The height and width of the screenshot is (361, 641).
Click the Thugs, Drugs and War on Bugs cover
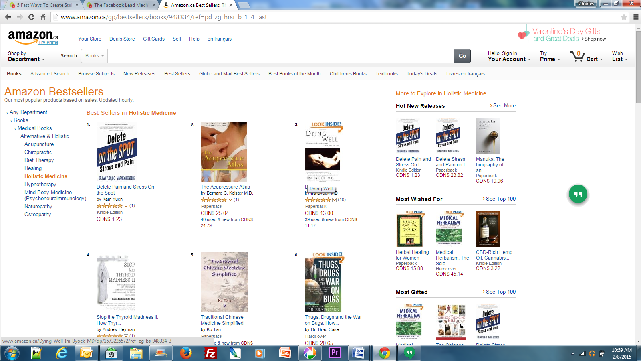point(323,285)
